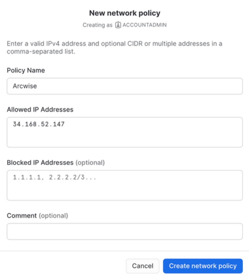249x276 pixels.
Task: Click "(optional)" next to Comment
Action: coord(54,215)
